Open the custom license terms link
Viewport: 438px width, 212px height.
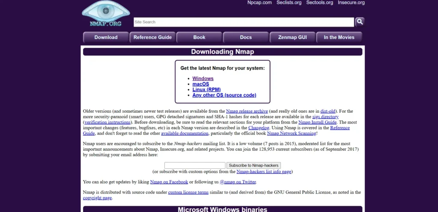(x=188, y=192)
